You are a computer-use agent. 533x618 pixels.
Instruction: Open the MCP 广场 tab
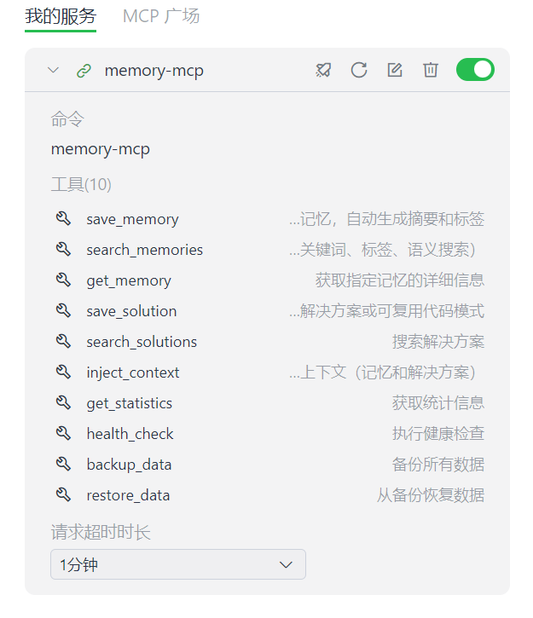[161, 16]
